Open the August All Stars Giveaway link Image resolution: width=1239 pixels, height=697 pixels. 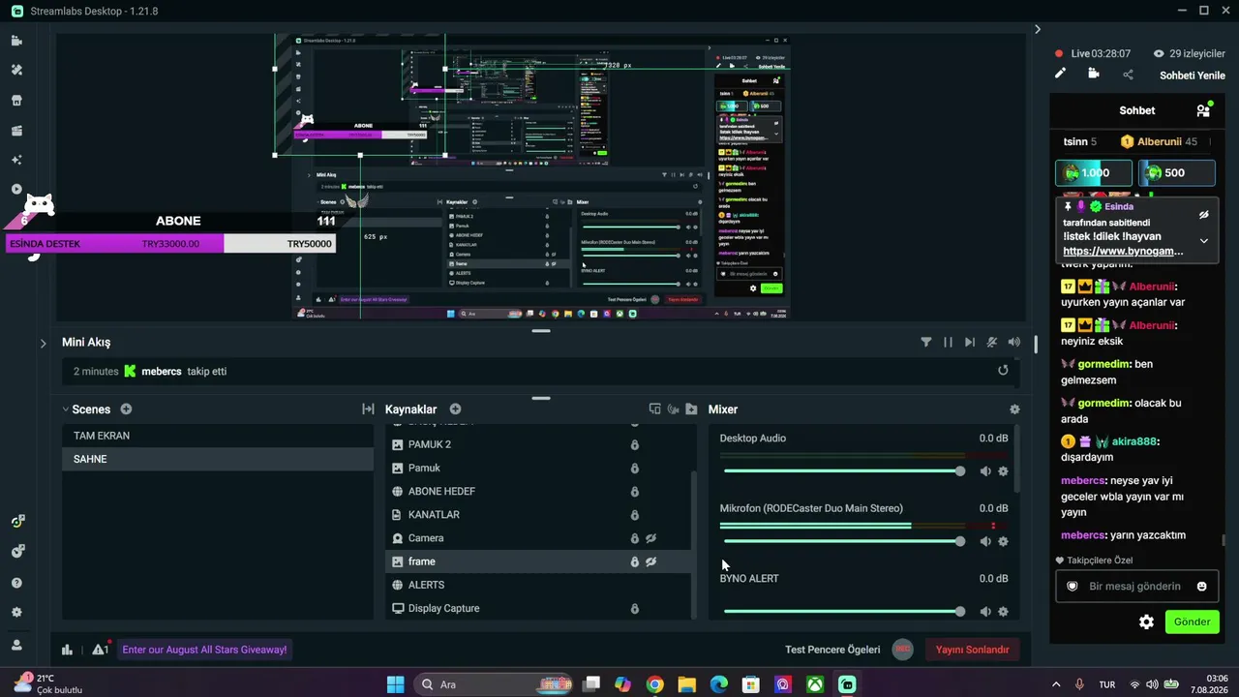click(204, 650)
